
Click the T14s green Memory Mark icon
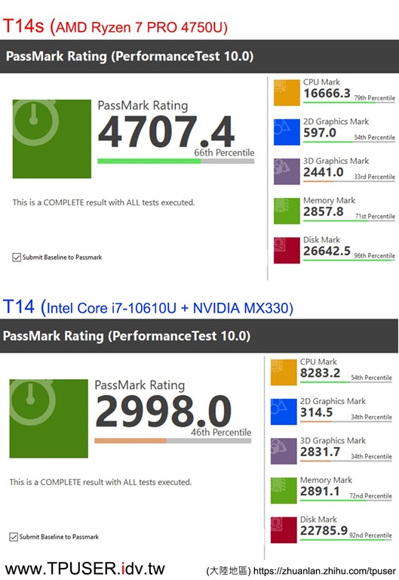[287, 211]
